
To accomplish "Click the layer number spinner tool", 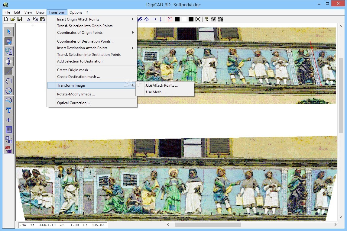I will click(9, 61).
